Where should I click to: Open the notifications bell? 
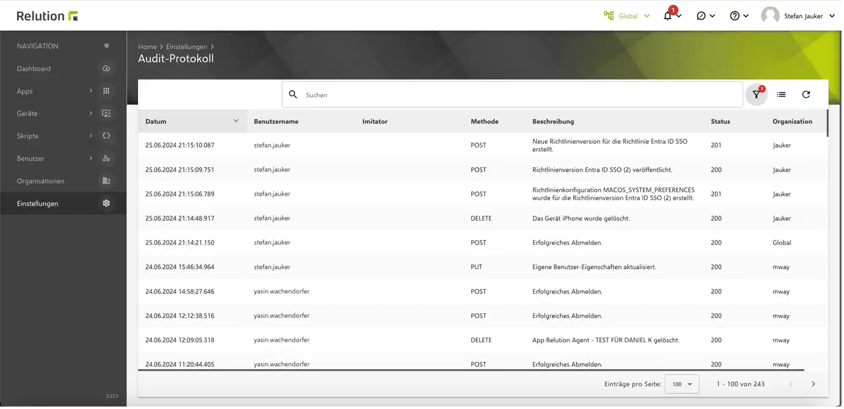(669, 16)
